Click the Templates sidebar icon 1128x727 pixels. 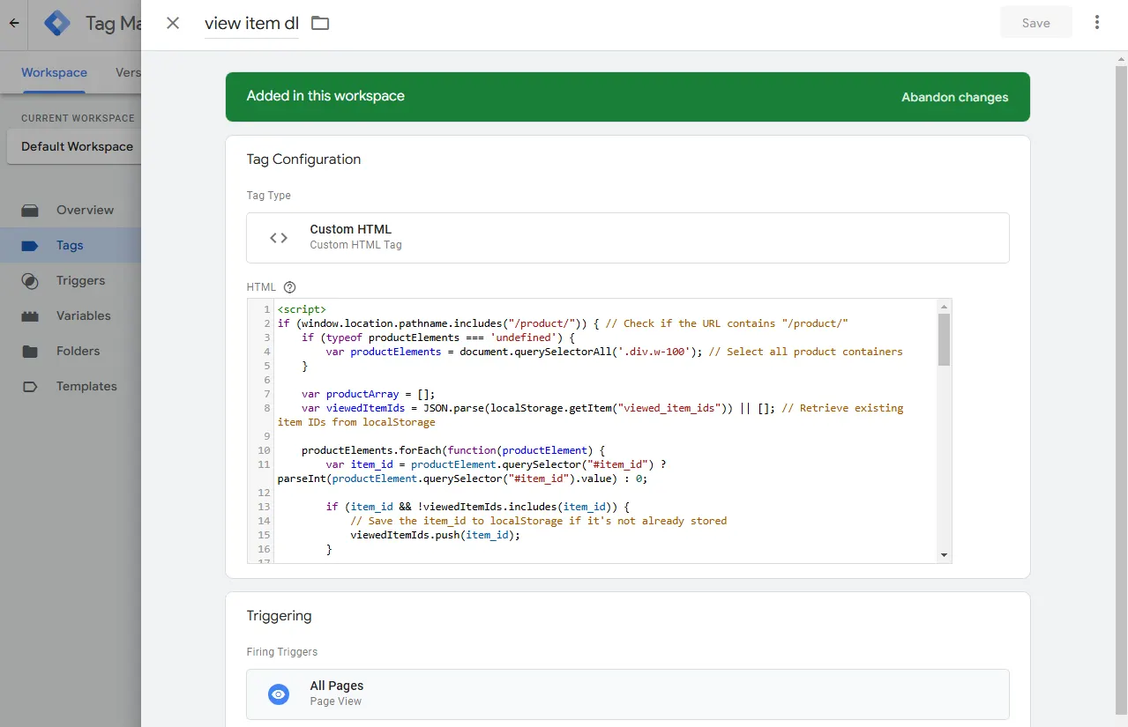point(31,387)
